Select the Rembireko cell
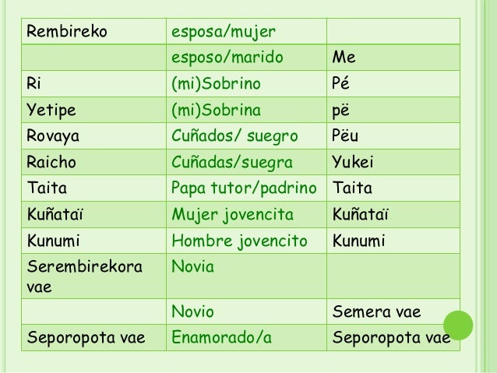Viewport: 497px width, 373px height. pos(93,31)
